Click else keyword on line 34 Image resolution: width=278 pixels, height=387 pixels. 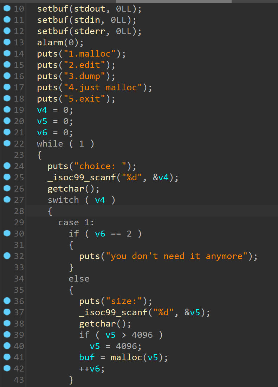(79, 278)
